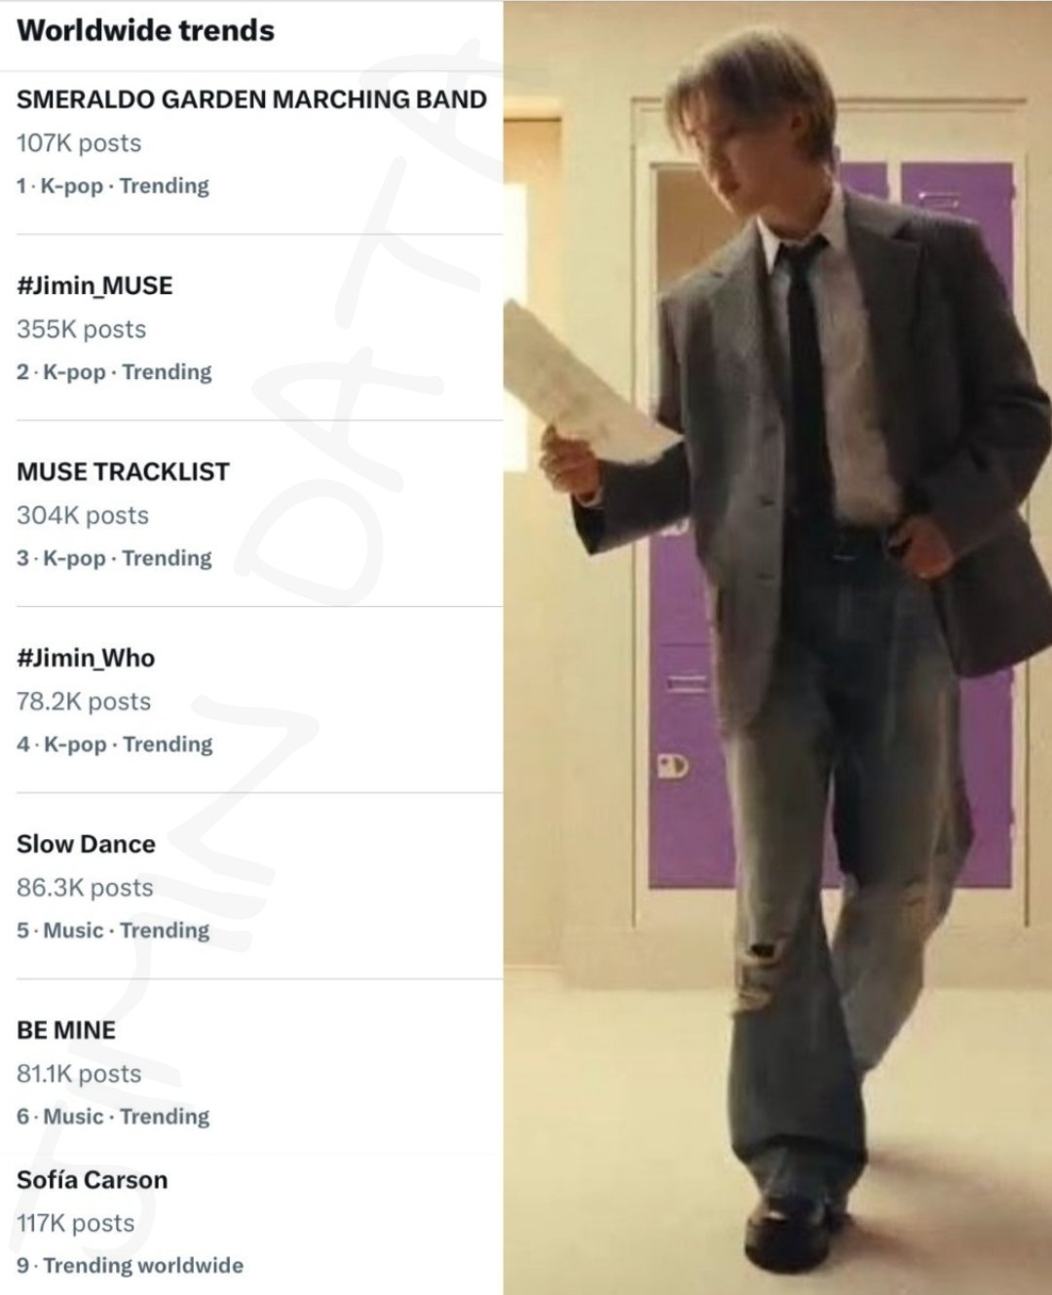Click the 78.2K posts count
Viewport: 1052px width, 1295px height.
(84, 702)
